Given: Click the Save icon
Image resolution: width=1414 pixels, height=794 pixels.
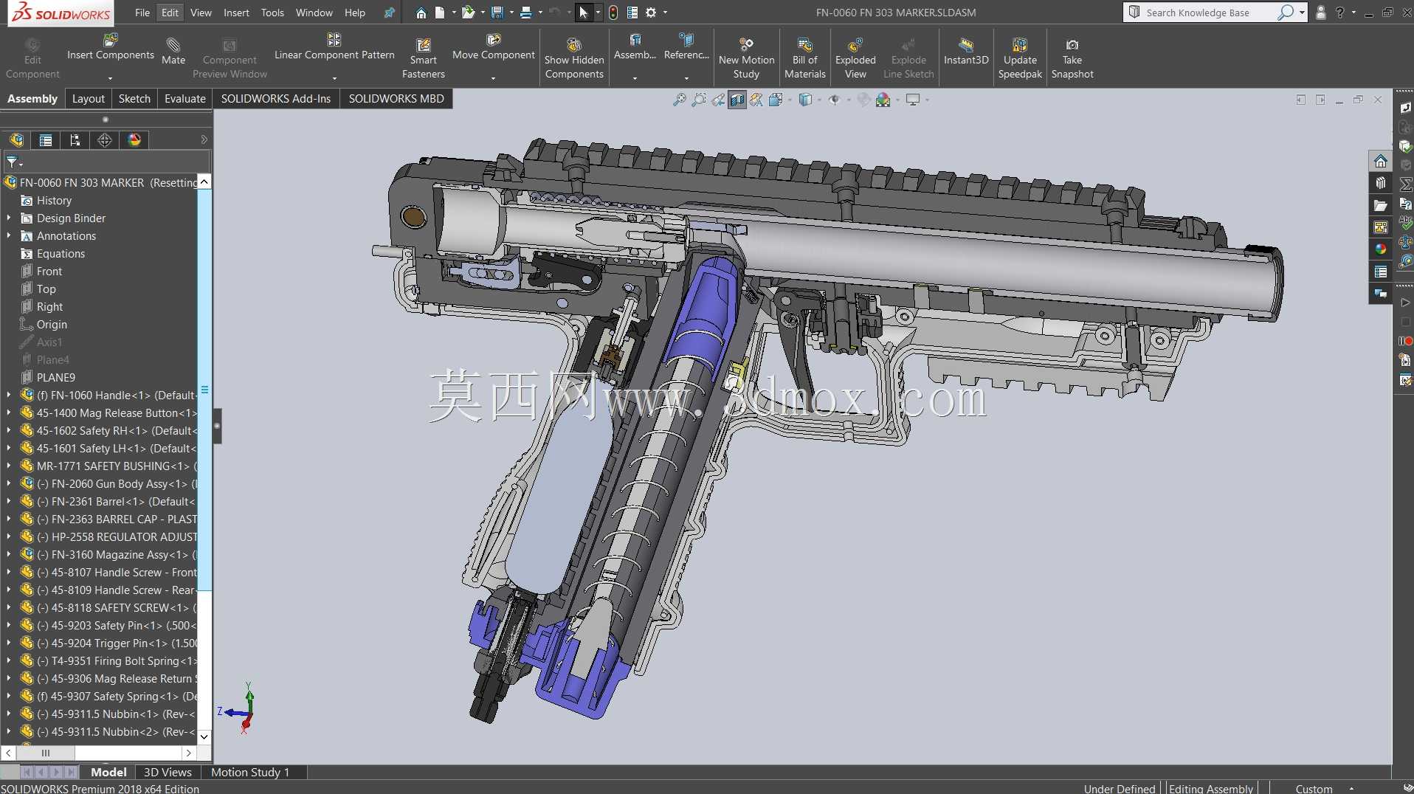Looking at the screenshot, I should click(x=497, y=13).
